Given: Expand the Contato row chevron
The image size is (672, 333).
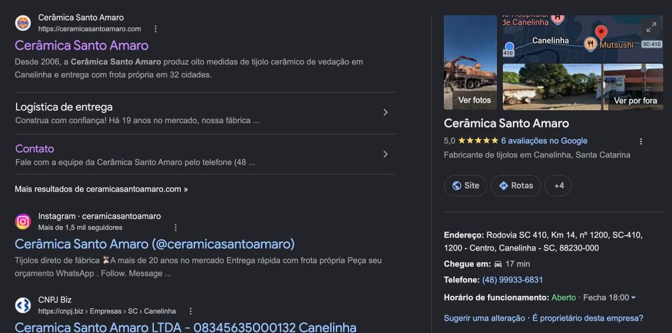Looking at the screenshot, I should [x=386, y=154].
